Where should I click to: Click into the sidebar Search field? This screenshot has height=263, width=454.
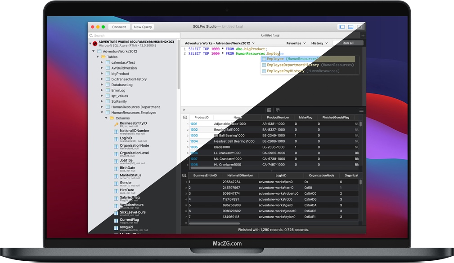[135, 35]
